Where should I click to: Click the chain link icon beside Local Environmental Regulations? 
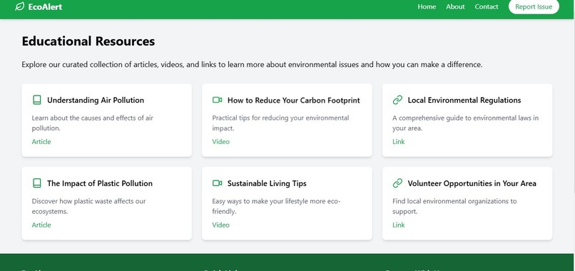click(397, 100)
